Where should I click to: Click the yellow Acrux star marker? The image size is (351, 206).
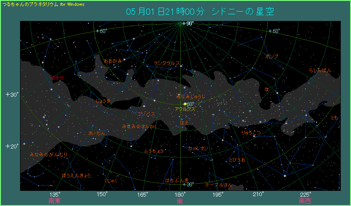pyautogui.click(x=185, y=104)
